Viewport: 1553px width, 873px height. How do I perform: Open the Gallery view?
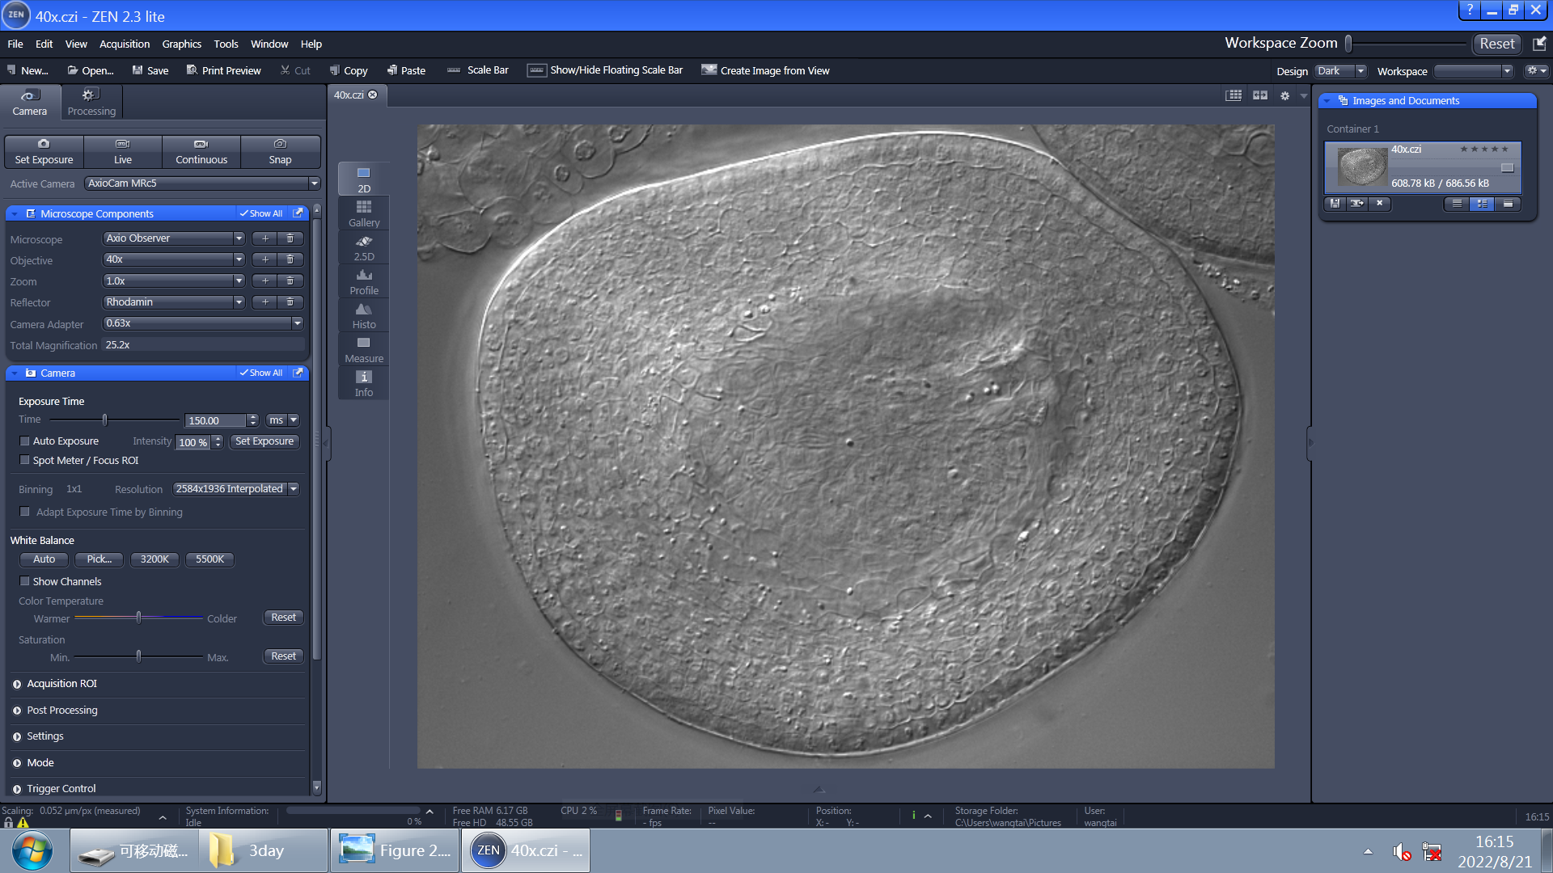point(363,213)
